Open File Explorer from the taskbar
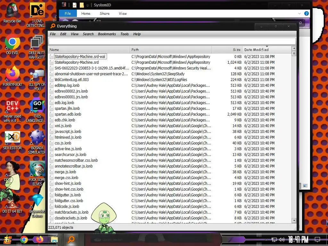 [54, 240]
